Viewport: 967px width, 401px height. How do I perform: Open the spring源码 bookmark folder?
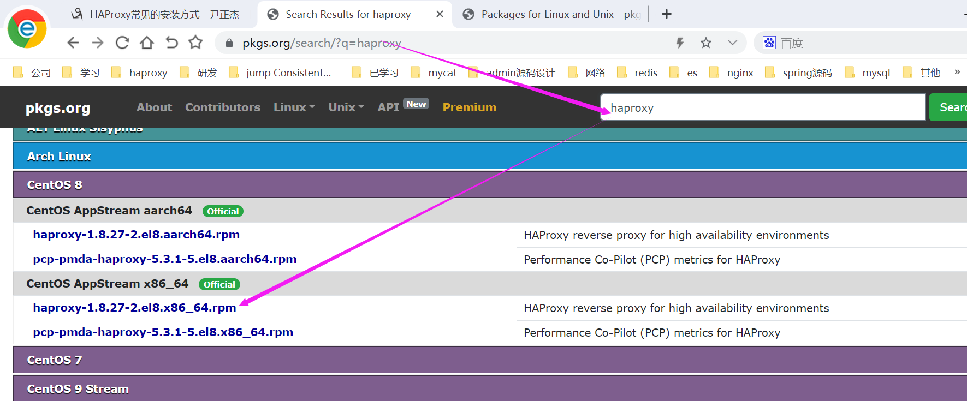tap(799, 73)
